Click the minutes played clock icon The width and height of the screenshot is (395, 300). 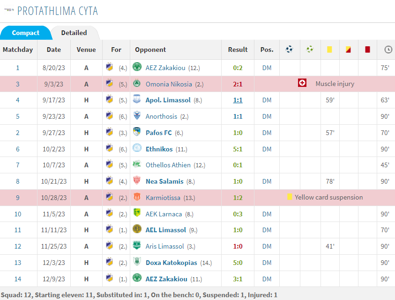click(388, 50)
